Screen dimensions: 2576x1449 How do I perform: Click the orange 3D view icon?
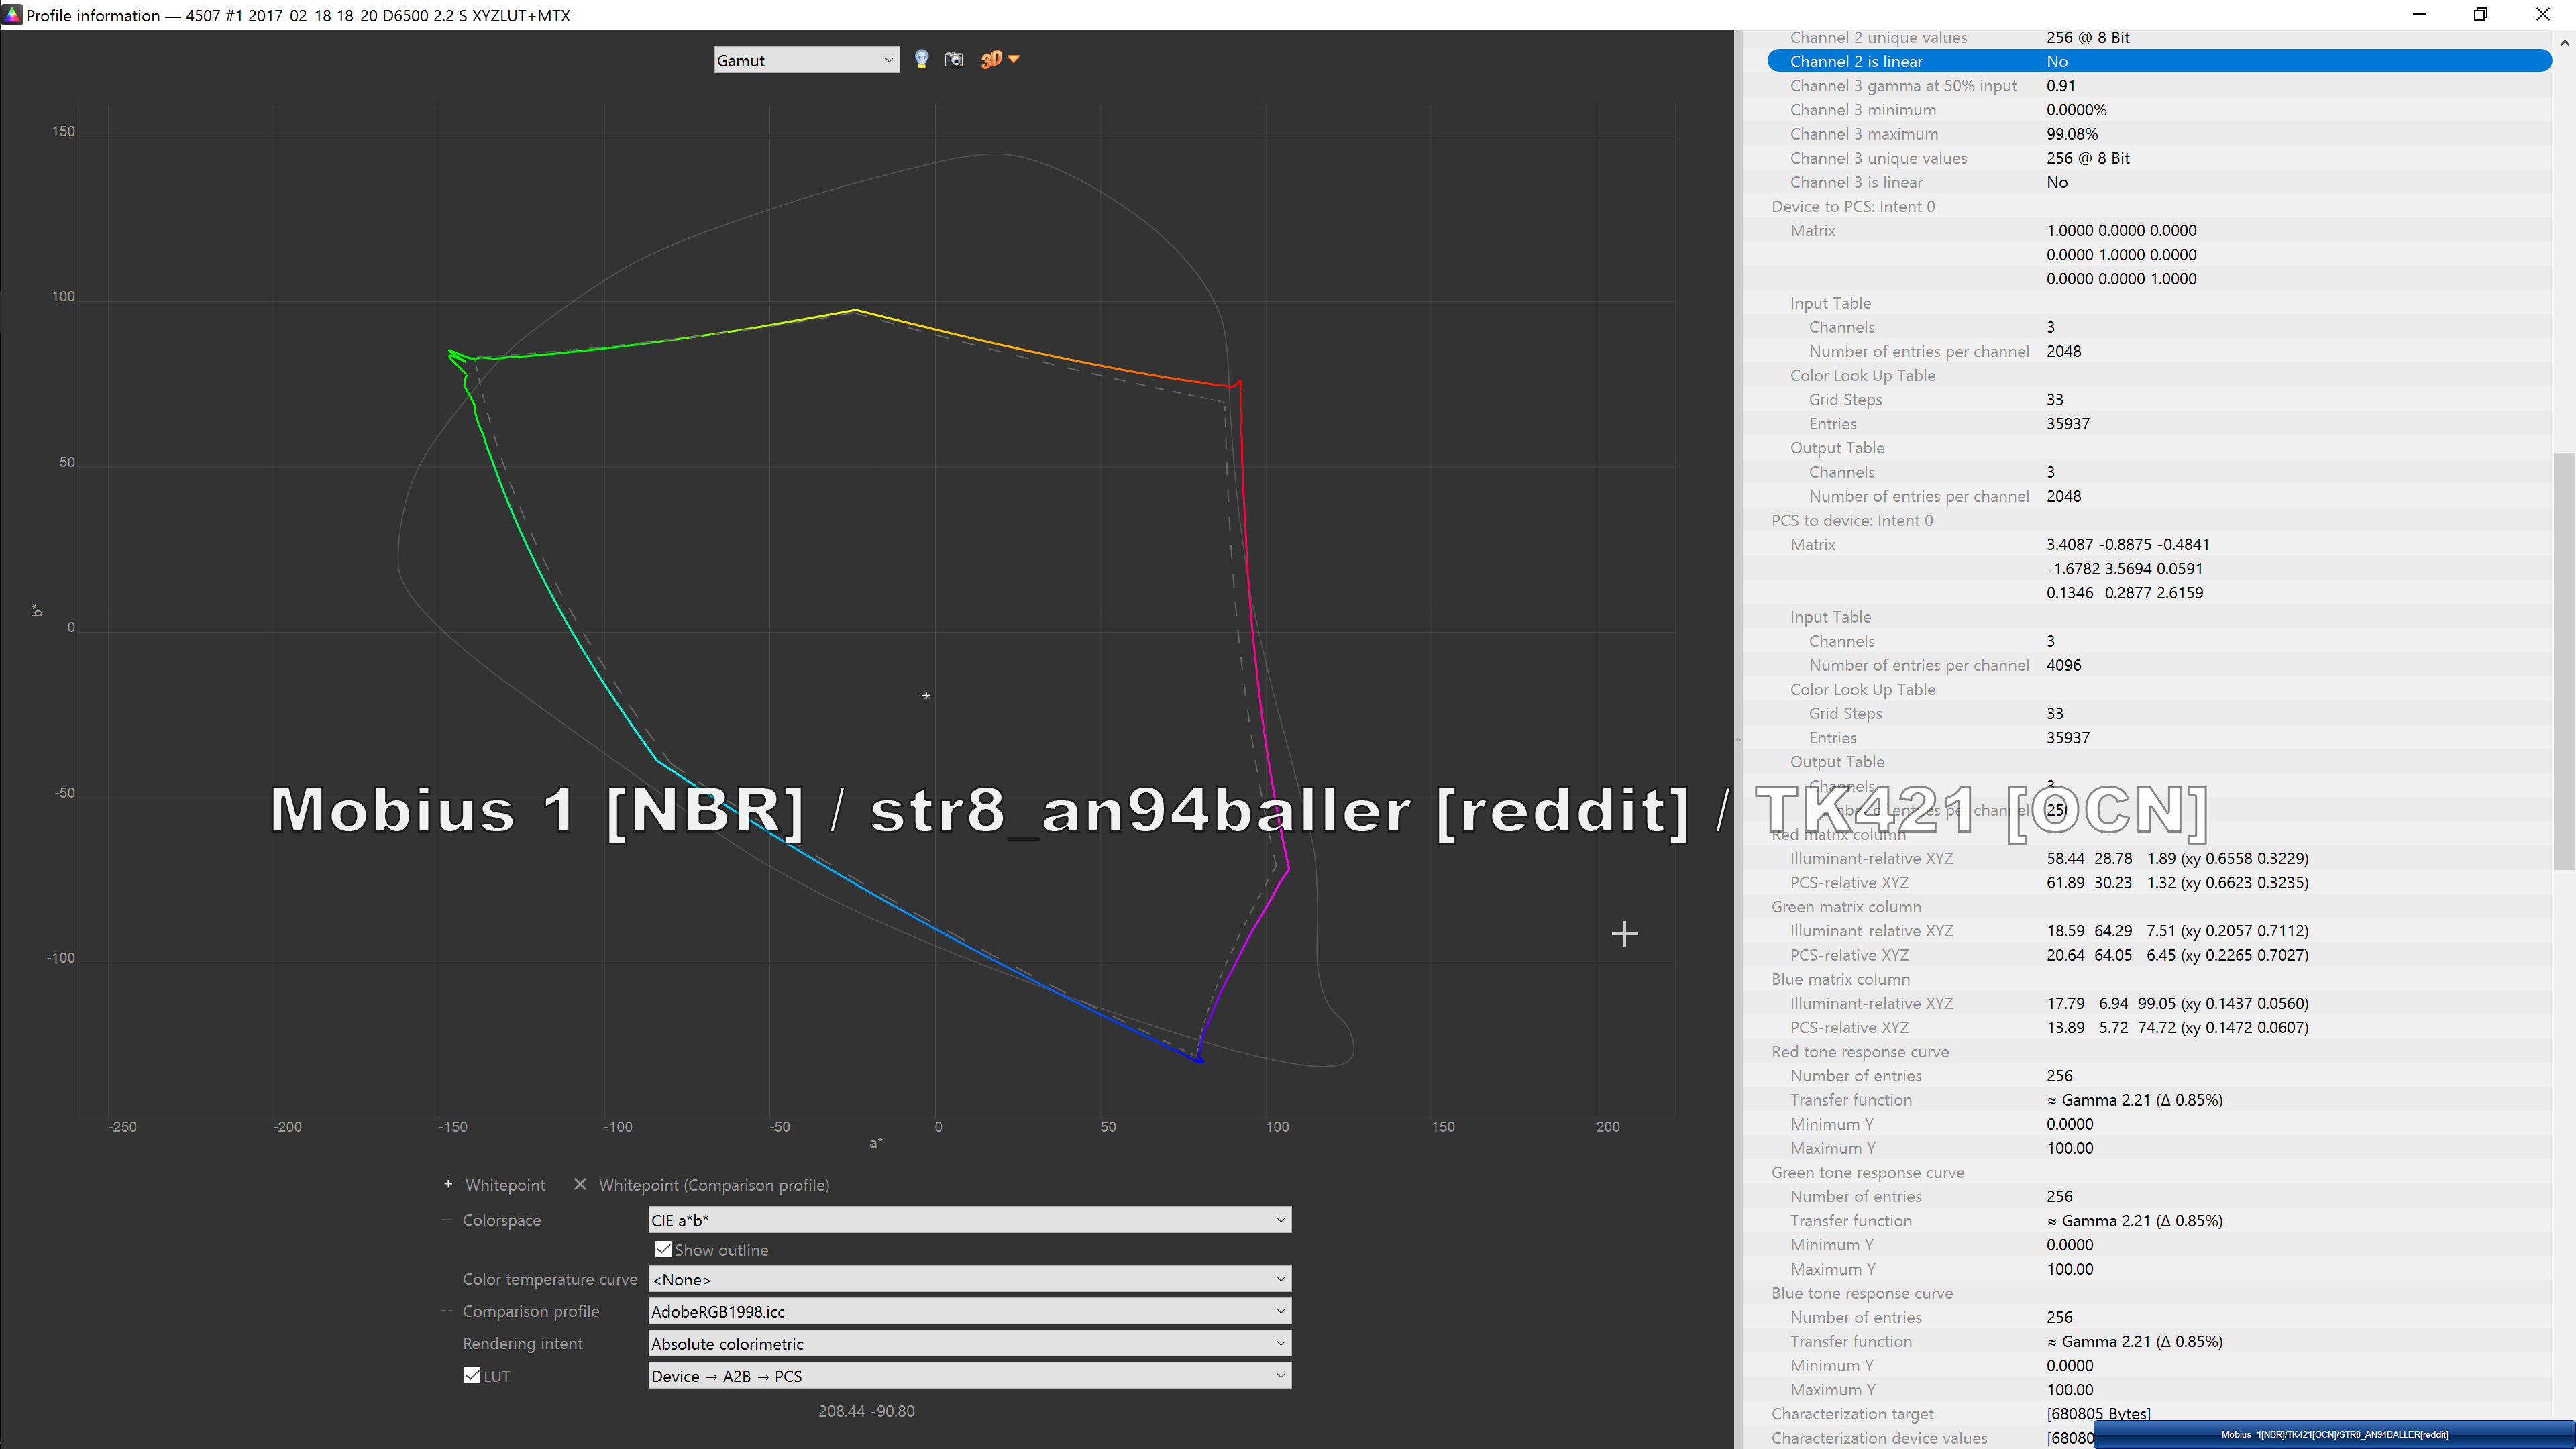(991, 60)
